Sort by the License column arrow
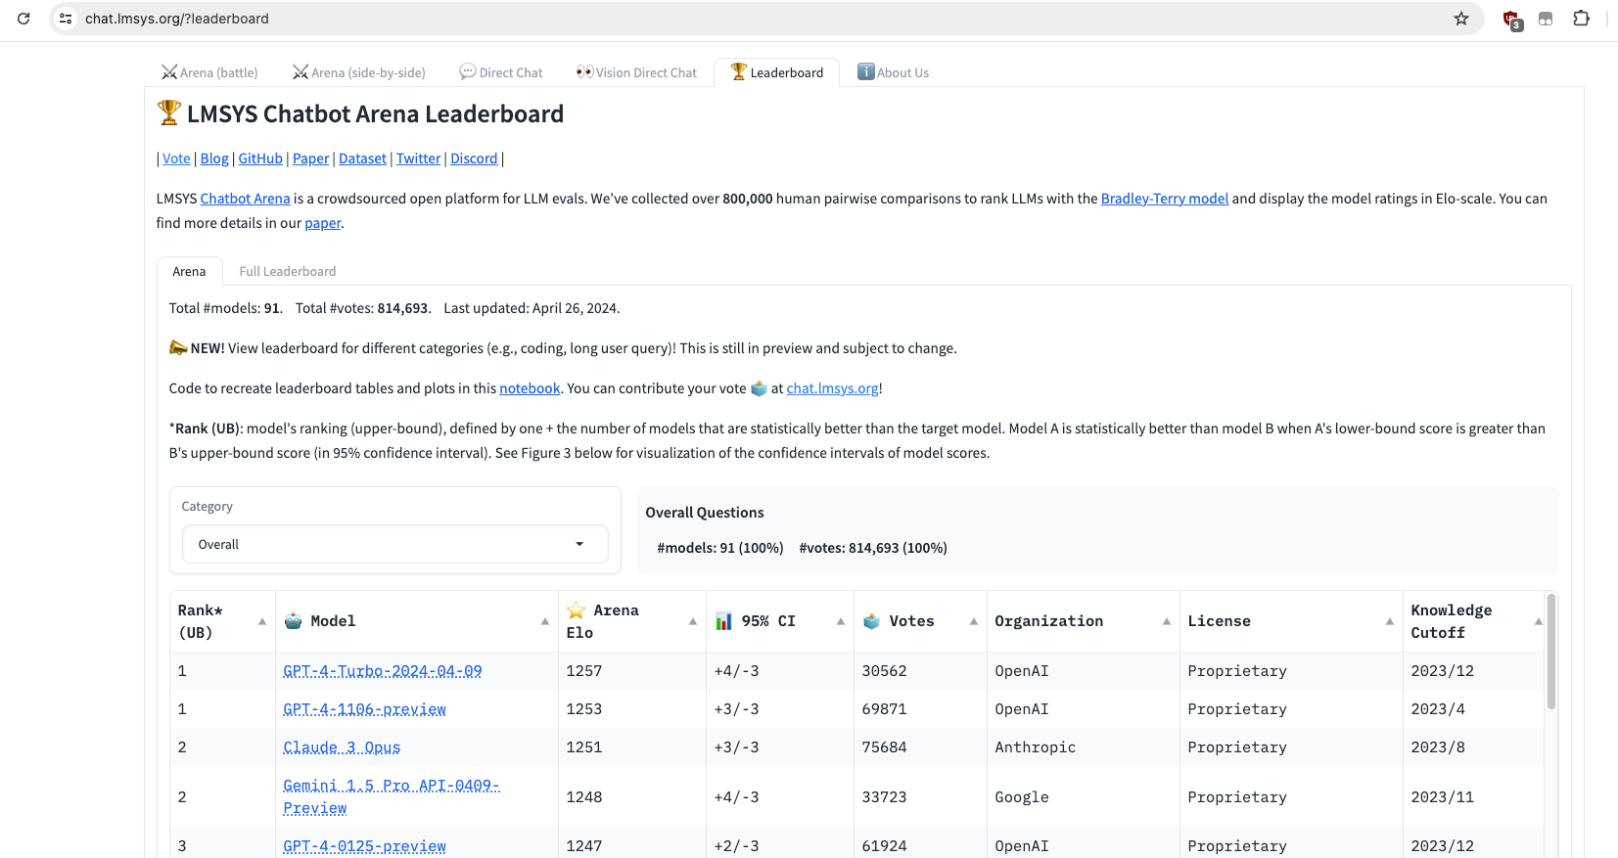Screen dimensions: 1618x858 [1390, 621]
